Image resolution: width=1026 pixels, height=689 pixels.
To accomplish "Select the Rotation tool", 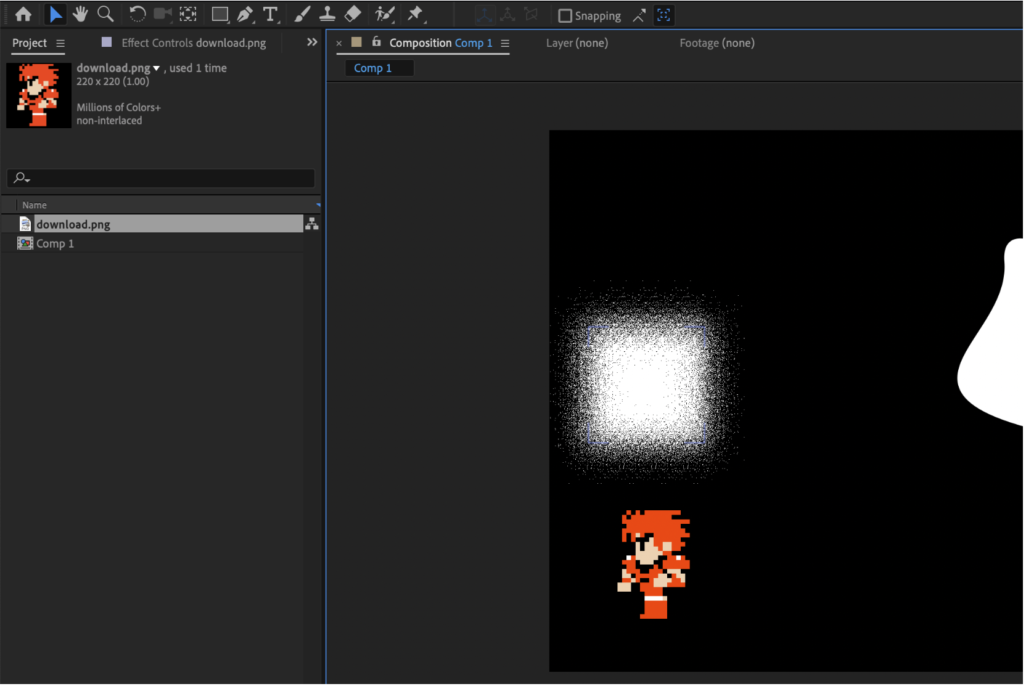I will [x=137, y=14].
